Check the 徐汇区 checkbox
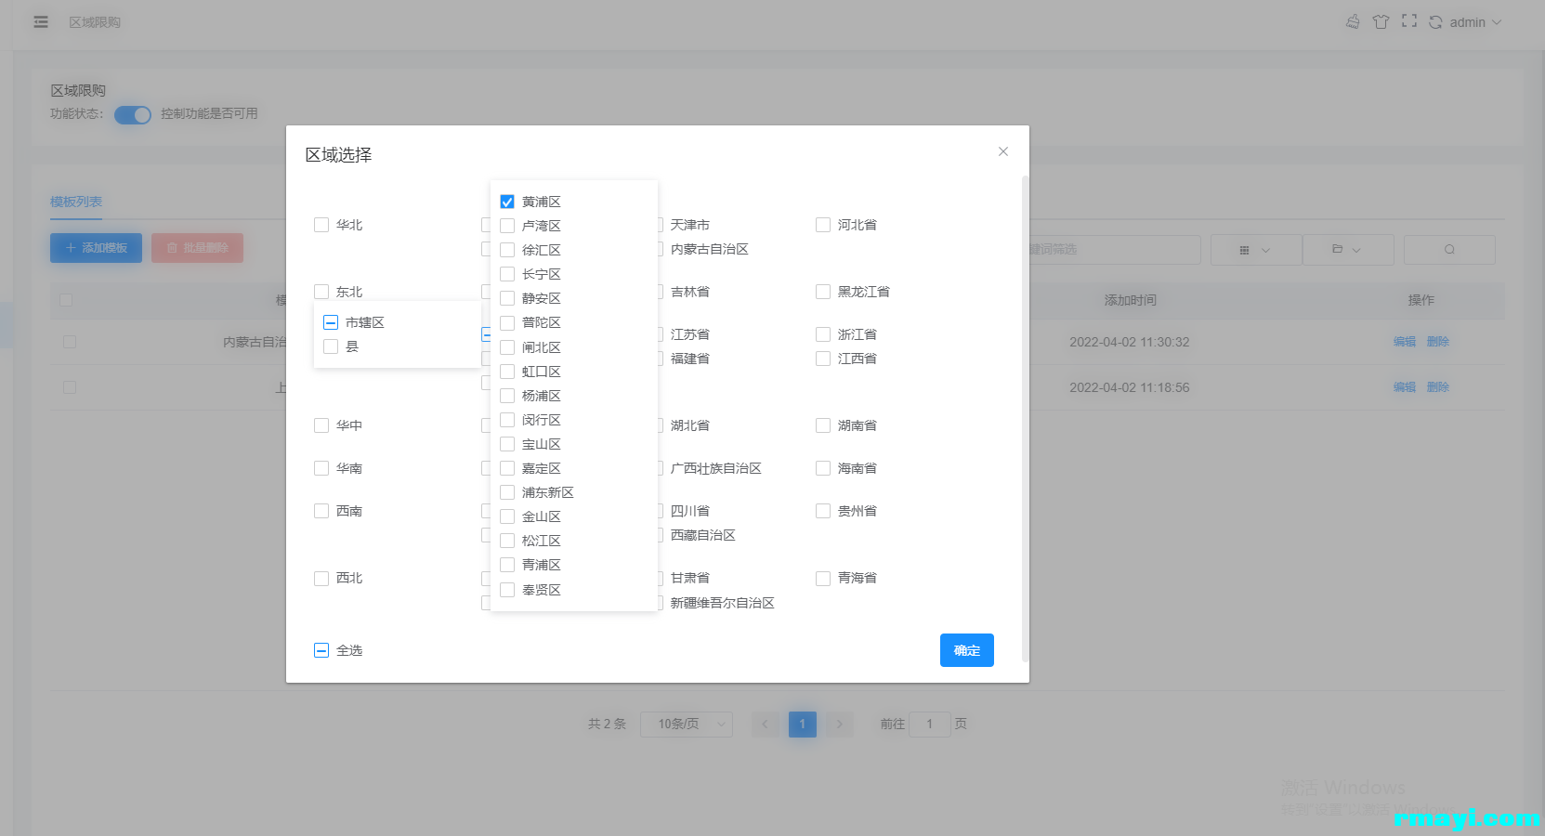 coord(507,250)
